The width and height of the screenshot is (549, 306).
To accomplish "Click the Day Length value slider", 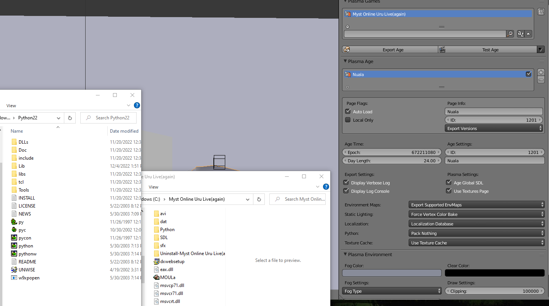I will (392, 161).
